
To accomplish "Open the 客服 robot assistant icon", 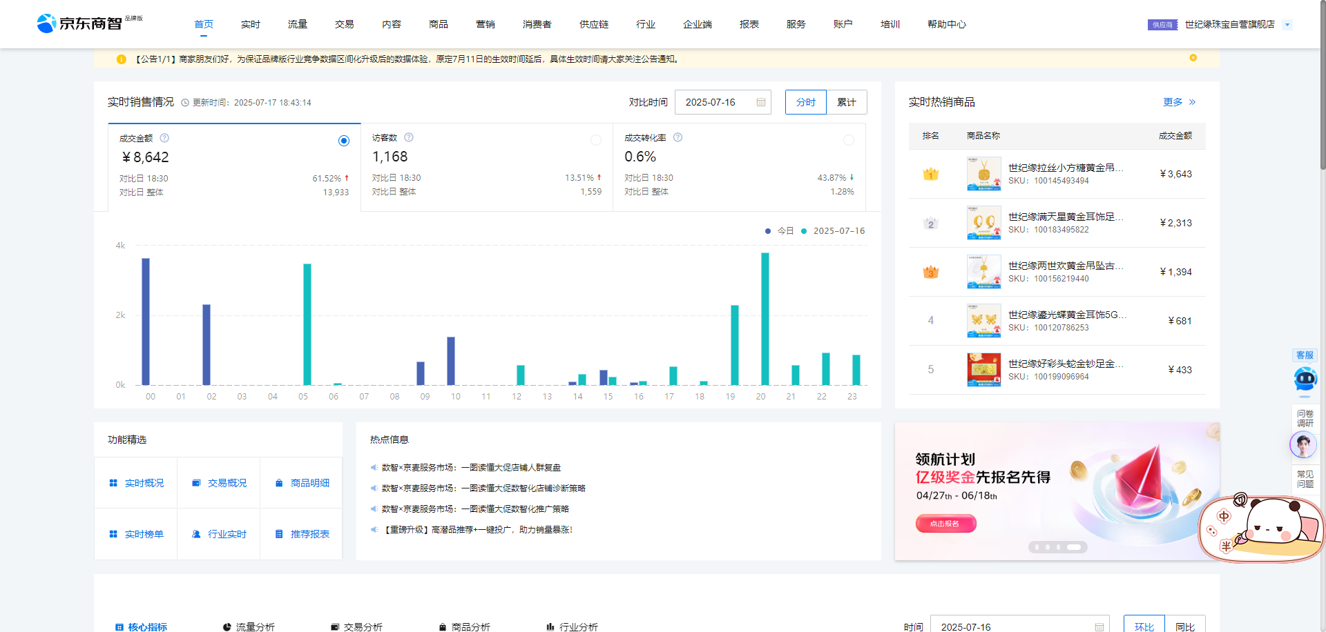I will click(x=1305, y=379).
